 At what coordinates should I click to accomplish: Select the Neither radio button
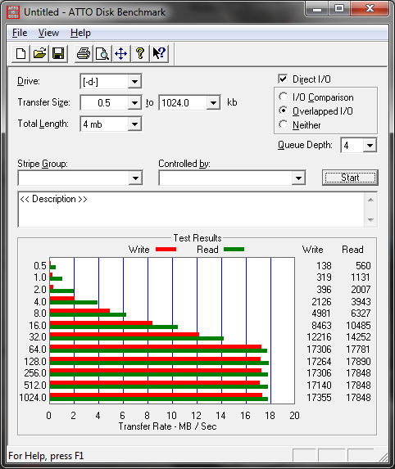click(283, 124)
